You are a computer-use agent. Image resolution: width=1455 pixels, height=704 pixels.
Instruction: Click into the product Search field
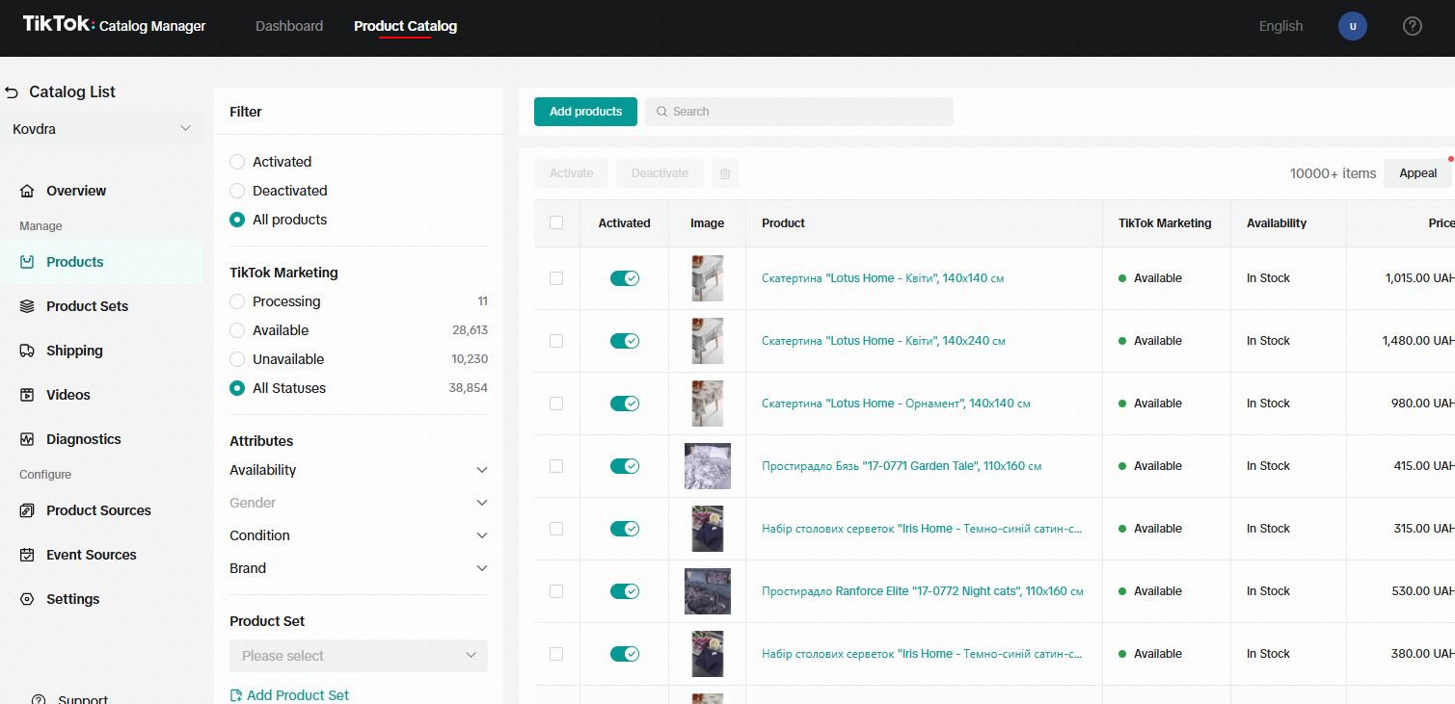(799, 112)
